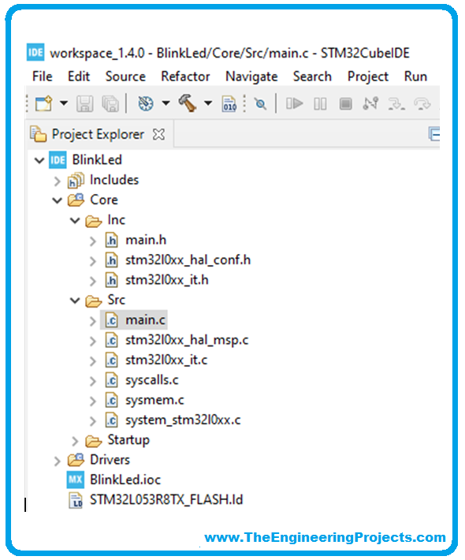Click the build configuration gear icon
The height and width of the screenshot is (560, 465).
146,103
